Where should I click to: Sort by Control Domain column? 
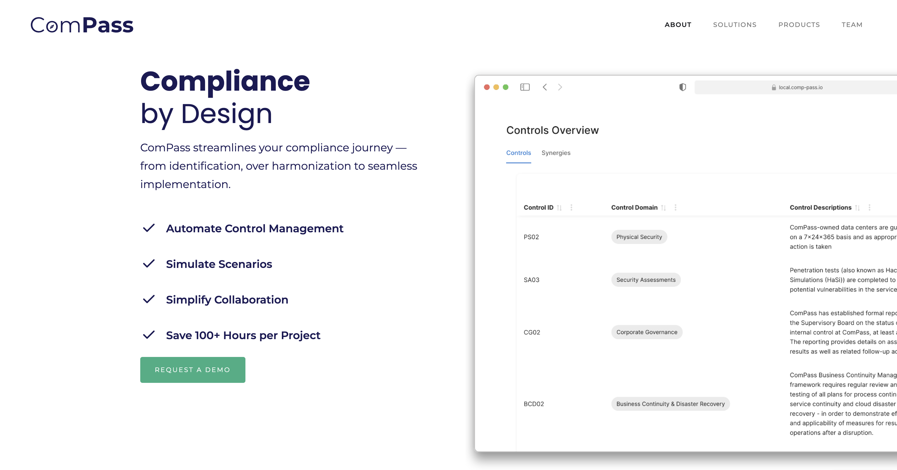coord(663,208)
